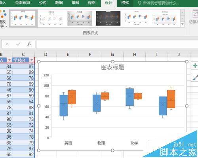Select the orange 英语 box plot
The height and width of the screenshot is (158, 198).
click(72, 97)
